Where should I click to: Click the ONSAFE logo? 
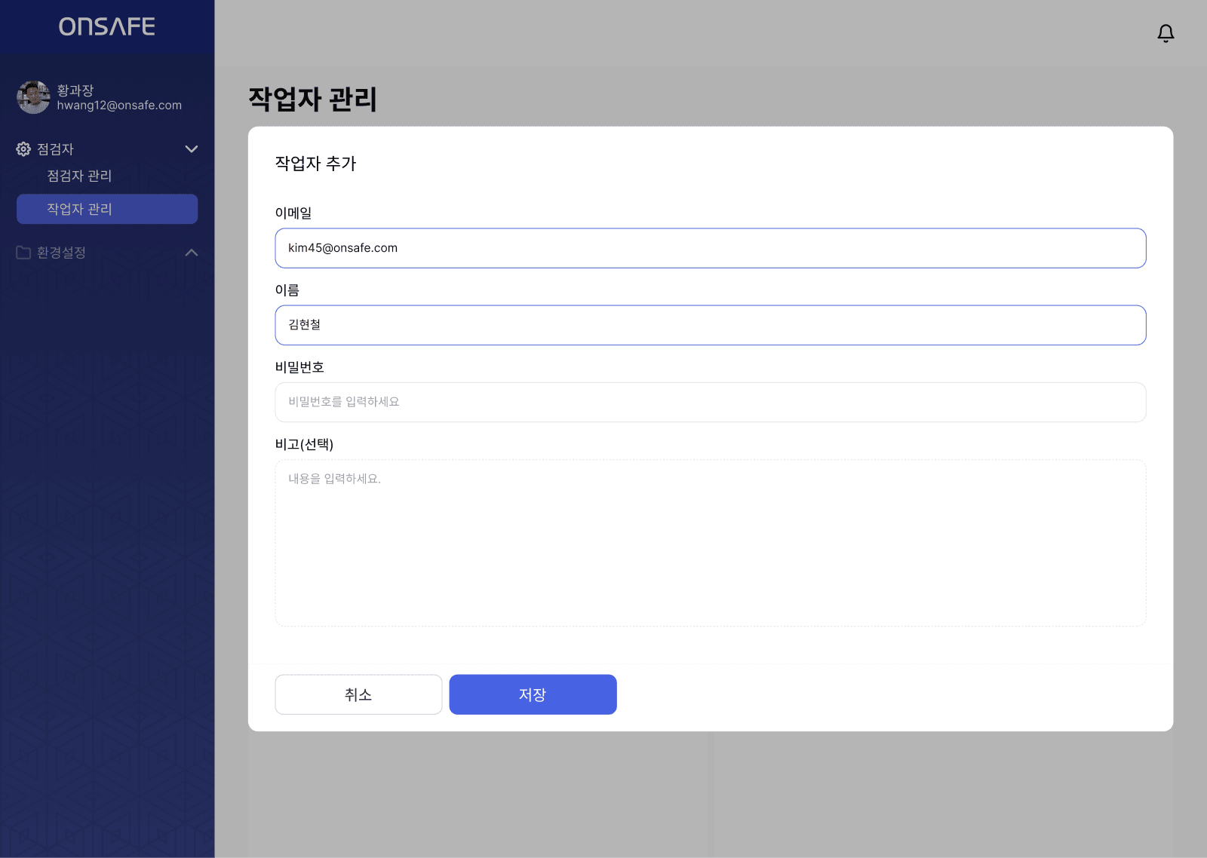[107, 27]
